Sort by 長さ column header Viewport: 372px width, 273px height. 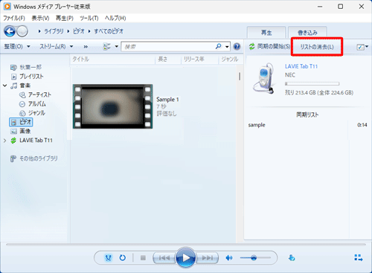[168, 60]
